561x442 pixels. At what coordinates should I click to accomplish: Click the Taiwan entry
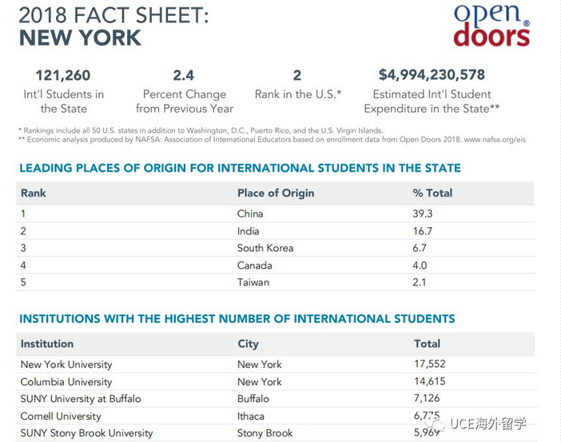pos(253,282)
